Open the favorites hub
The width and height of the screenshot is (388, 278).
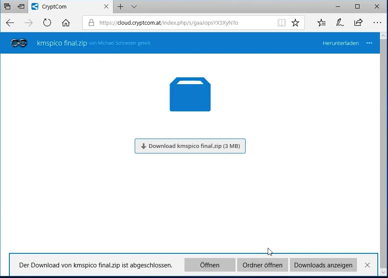coord(321,23)
